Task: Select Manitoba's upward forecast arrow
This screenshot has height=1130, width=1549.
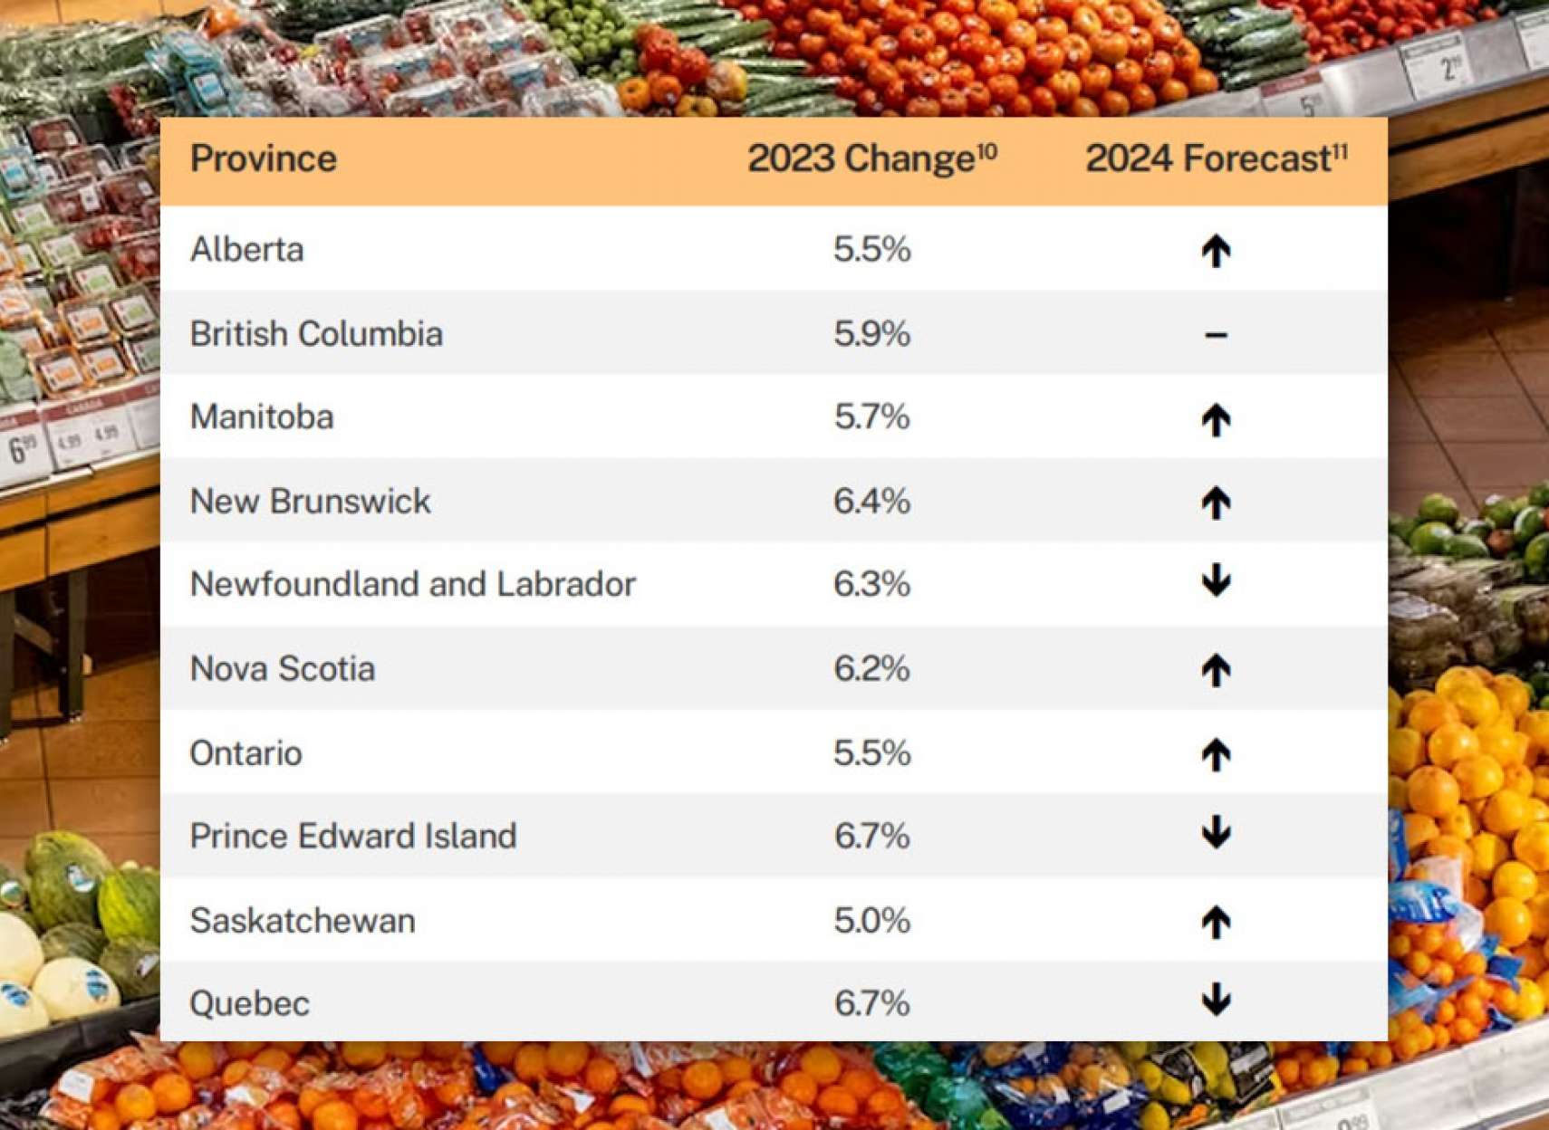Action: 1216,419
